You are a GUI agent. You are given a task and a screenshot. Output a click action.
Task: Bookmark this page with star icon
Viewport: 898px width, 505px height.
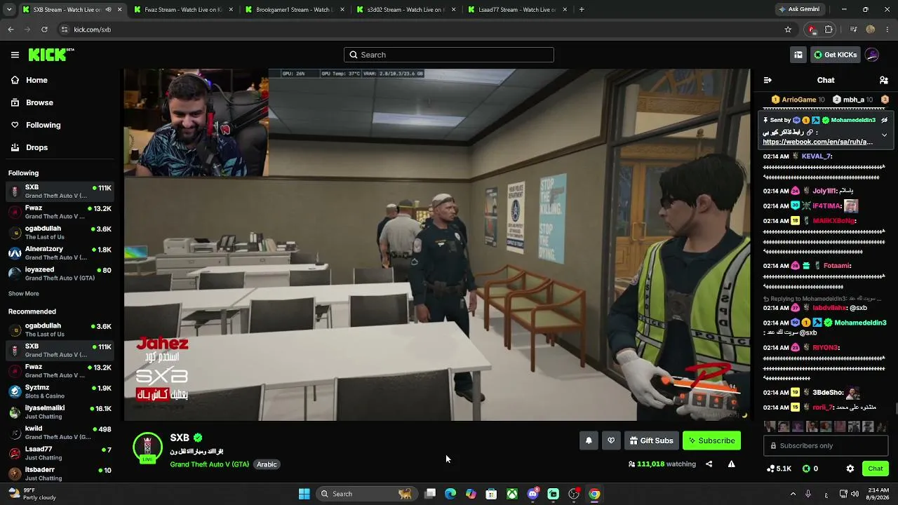[788, 29]
